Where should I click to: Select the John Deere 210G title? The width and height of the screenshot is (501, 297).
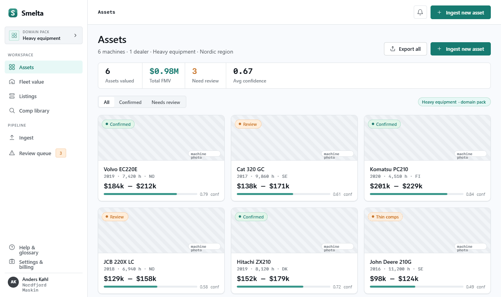point(391,262)
